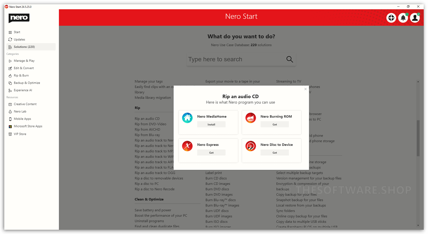
Task: Open Manage & Play category icon
Action: (10, 61)
